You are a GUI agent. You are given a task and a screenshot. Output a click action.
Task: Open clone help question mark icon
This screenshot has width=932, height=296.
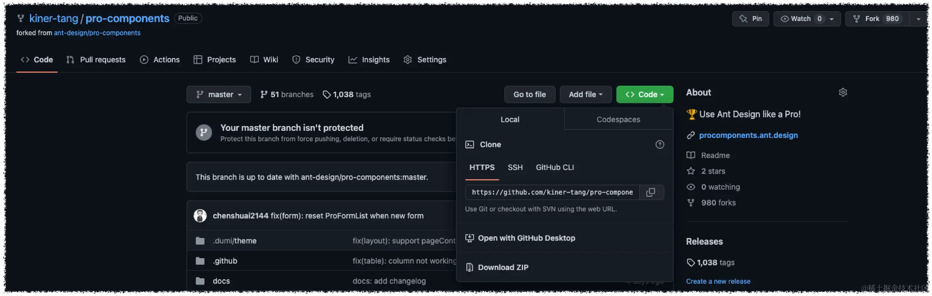tap(660, 145)
